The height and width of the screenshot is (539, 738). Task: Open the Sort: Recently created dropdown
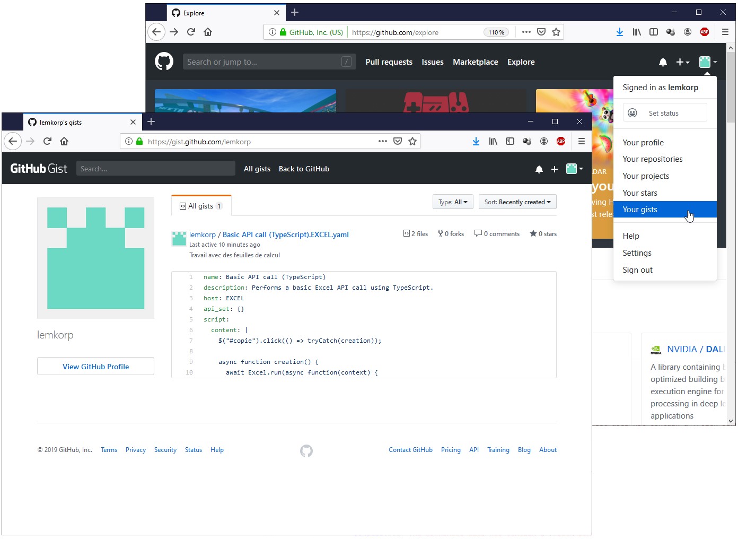[517, 202]
